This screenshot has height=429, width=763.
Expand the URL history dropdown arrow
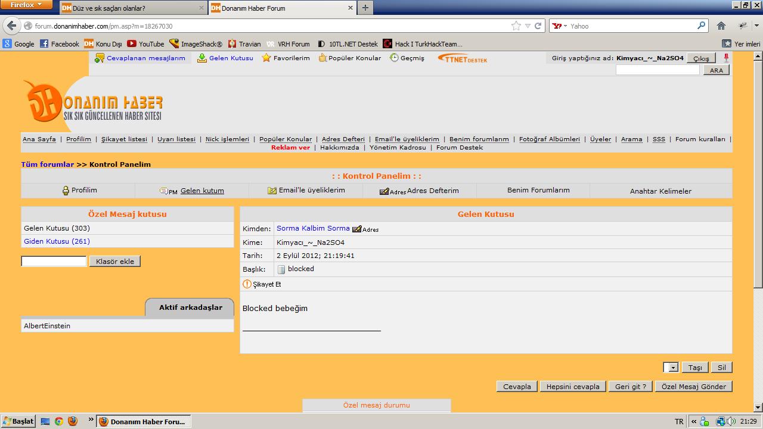tap(528, 26)
